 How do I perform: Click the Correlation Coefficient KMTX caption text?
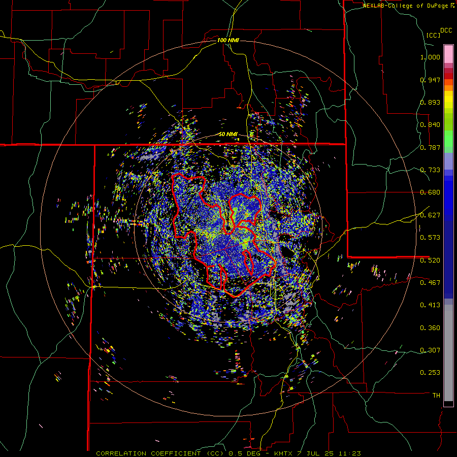tap(228, 453)
